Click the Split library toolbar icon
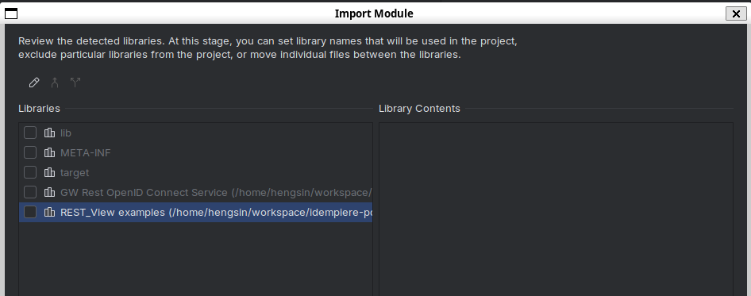The image size is (751, 296). 75,83
